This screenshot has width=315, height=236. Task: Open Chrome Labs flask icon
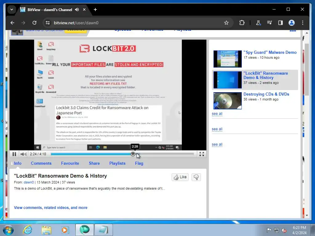coord(258,23)
